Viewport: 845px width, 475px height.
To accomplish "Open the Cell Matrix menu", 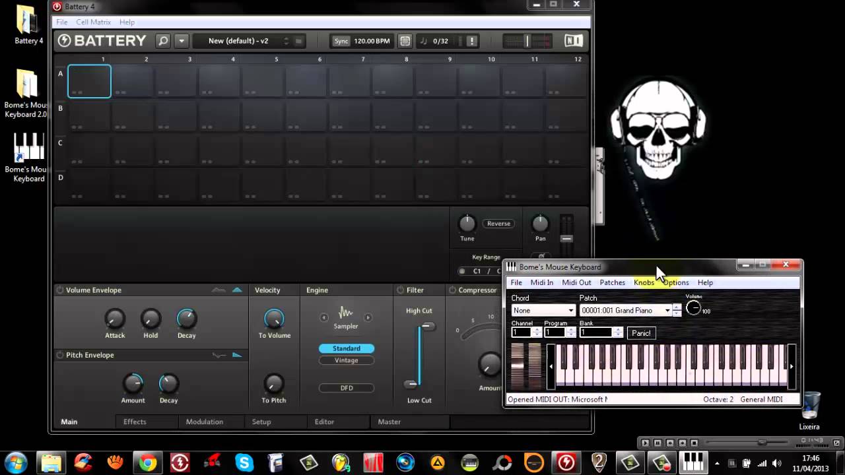I will point(93,22).
